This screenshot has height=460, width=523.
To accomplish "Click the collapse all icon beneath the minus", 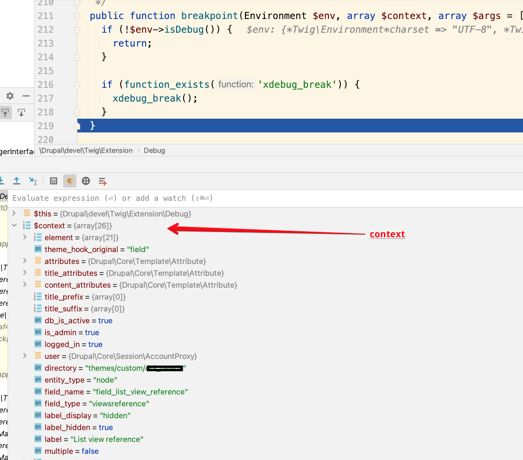I will click(21, 113).
